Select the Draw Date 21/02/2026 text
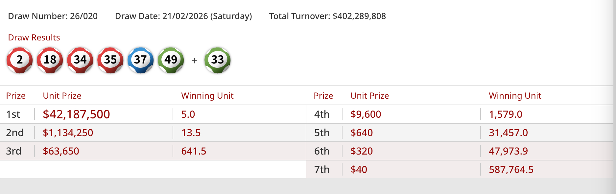 (183, 16)
